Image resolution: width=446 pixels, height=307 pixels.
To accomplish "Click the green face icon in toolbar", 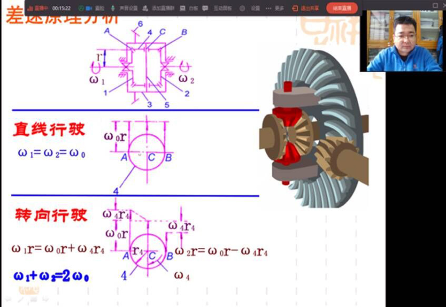I will coord(81,8).
